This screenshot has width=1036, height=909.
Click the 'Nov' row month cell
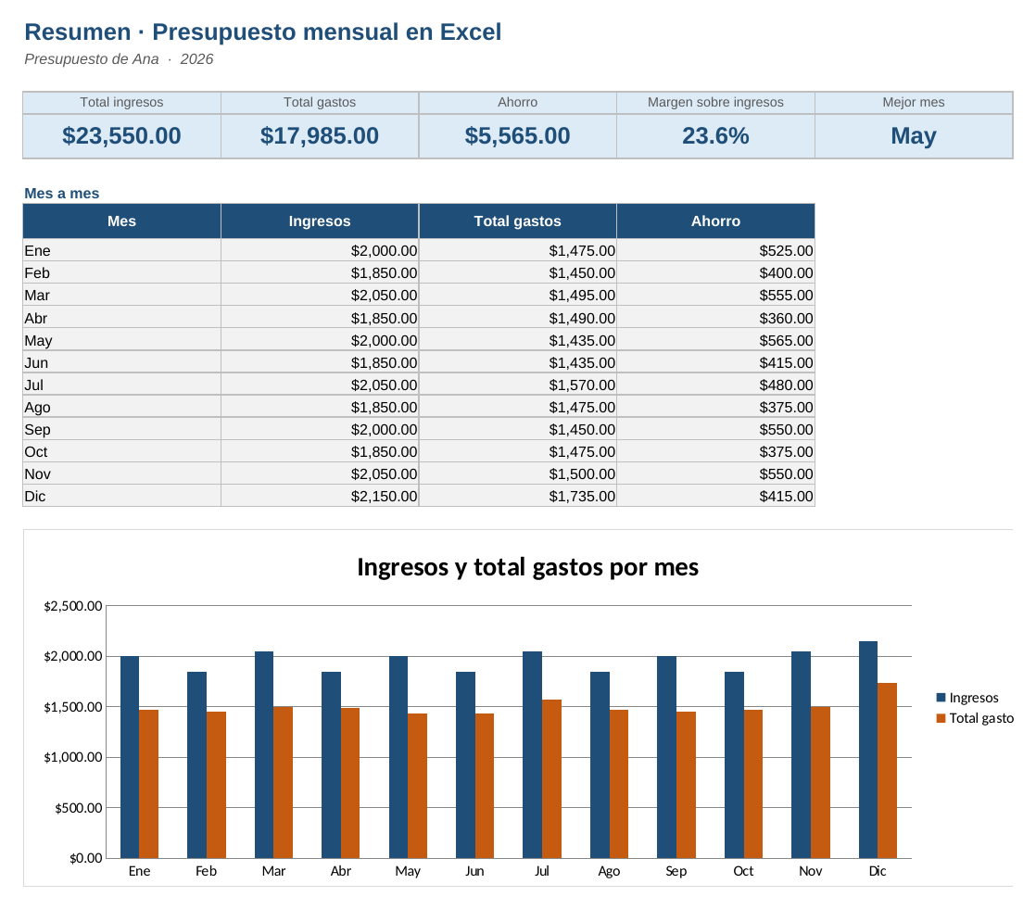[x=121, y=473]
